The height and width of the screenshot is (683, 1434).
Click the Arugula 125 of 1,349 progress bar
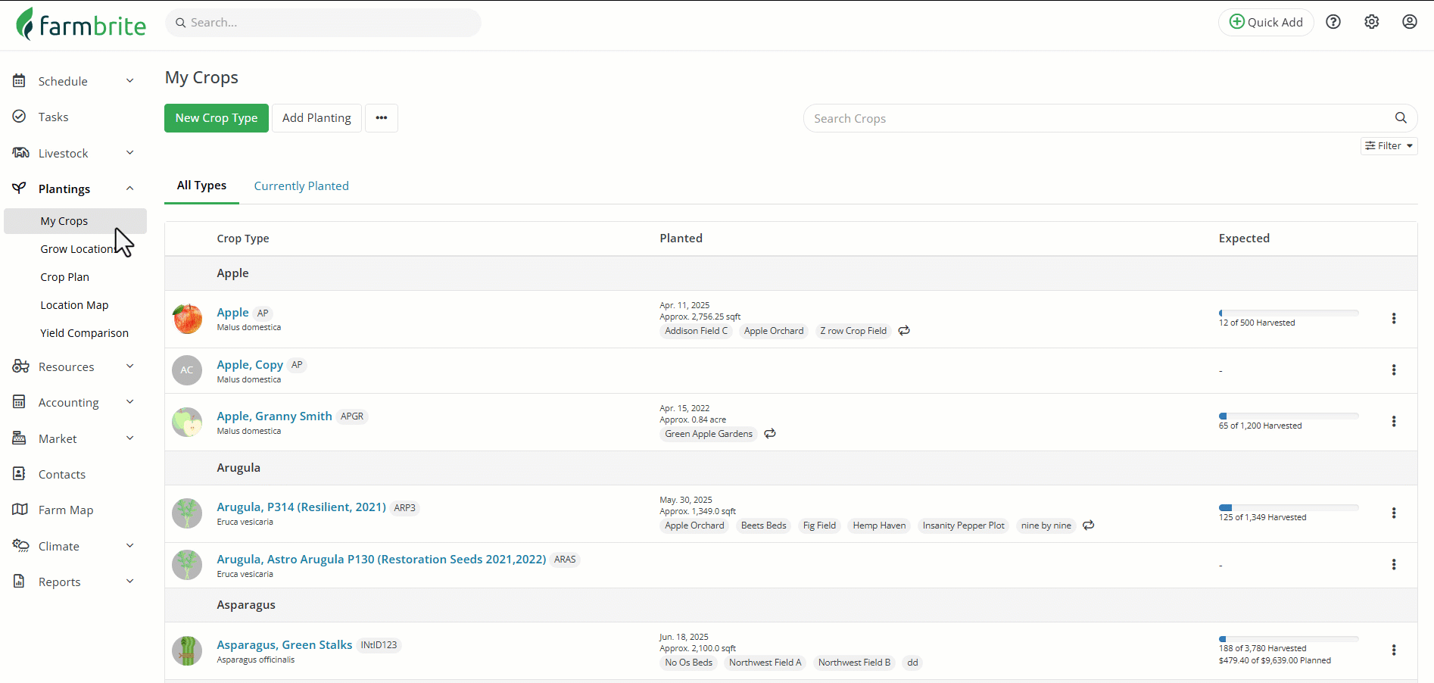(1289, 507)
